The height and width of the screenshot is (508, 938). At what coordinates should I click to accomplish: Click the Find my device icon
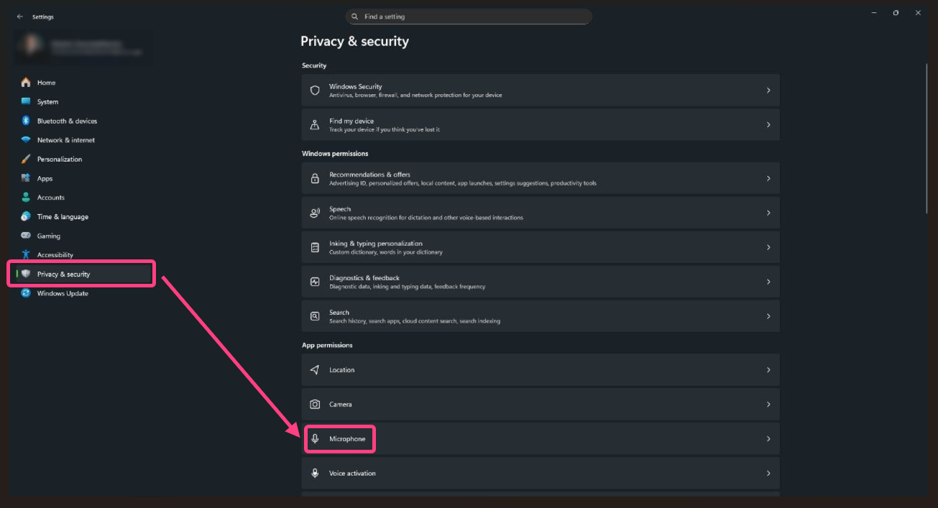click(315, 124)
